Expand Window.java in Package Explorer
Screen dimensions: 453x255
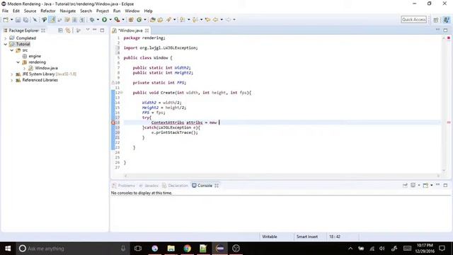tap(24, 68)
